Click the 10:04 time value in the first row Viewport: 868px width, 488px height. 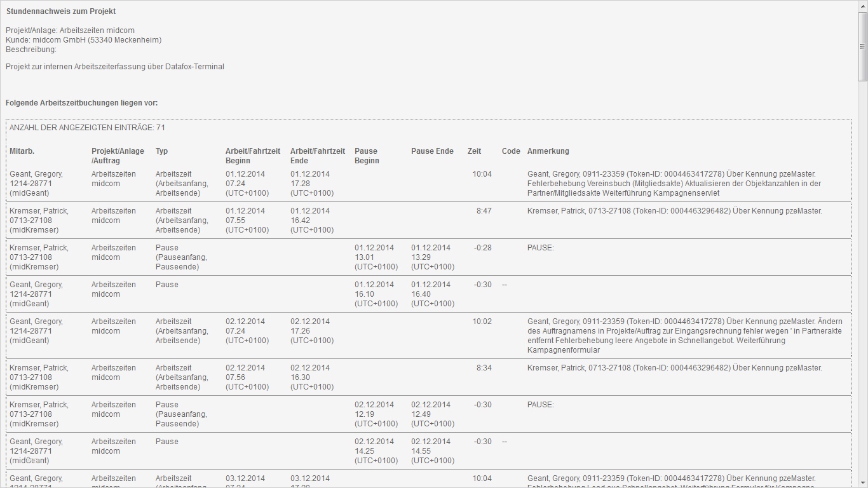482,174
